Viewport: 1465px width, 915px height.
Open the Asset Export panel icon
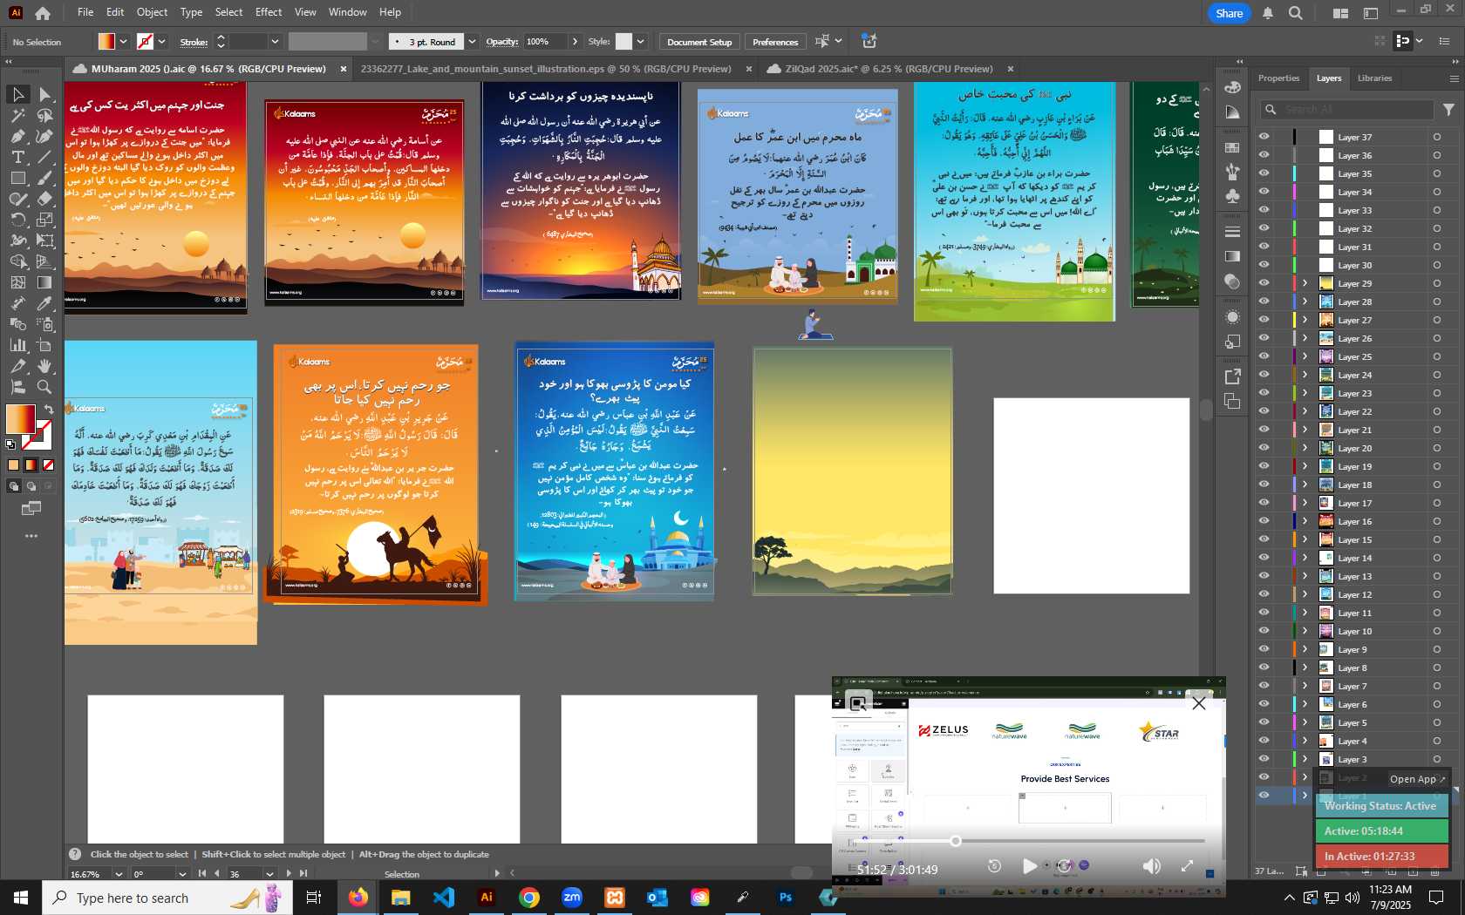(1232, 376)
